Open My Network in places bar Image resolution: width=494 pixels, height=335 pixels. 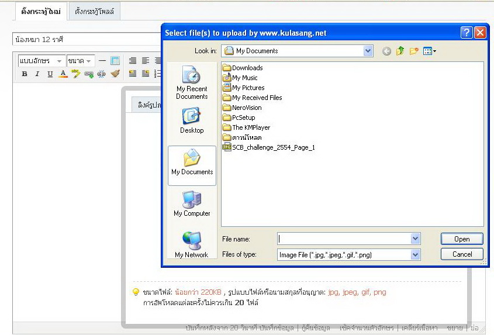tap(192, 244)
